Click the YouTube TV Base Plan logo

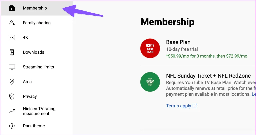tap(150, 48)
